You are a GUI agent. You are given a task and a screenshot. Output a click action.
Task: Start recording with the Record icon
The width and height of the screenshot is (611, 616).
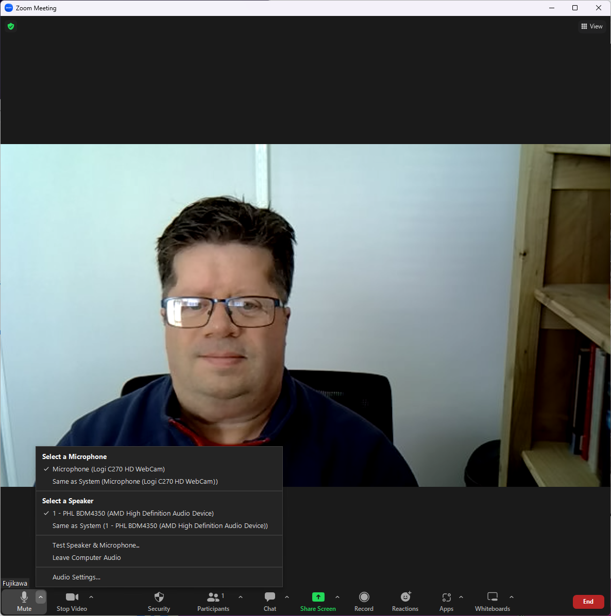364,597
